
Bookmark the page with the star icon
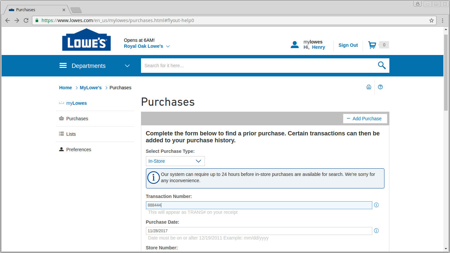coord(432,20)
